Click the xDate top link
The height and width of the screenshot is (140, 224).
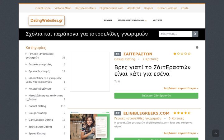point(185,8)
